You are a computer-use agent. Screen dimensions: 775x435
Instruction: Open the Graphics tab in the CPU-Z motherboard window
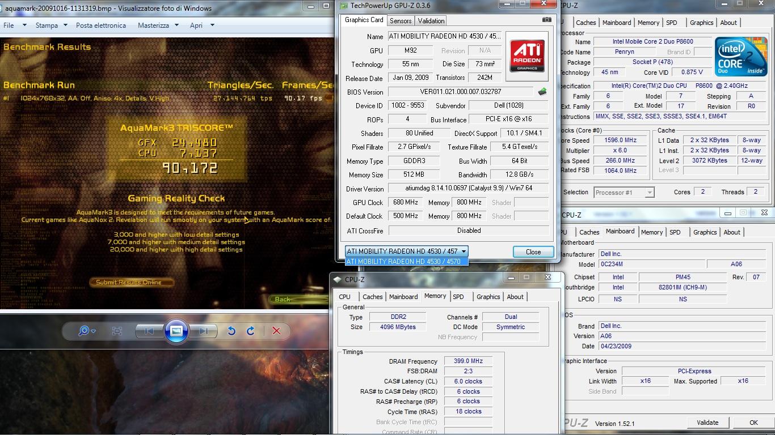point(705,232)
